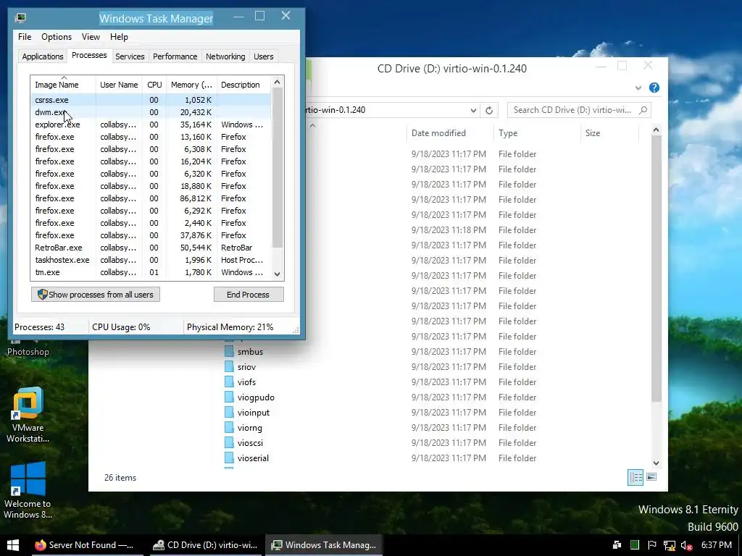Click the muted volume tray icon
This screenshot has width=742, height=556.
[687, 545]
